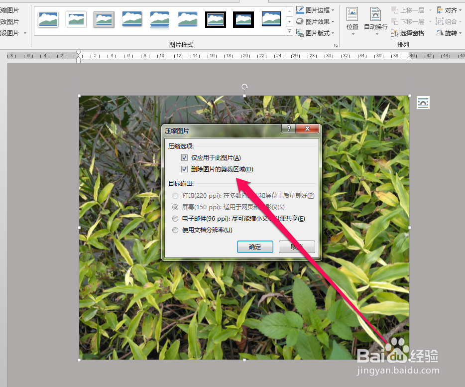
Task: Apply the fifth reflected picture style
Action: click(x=160, y=19)
